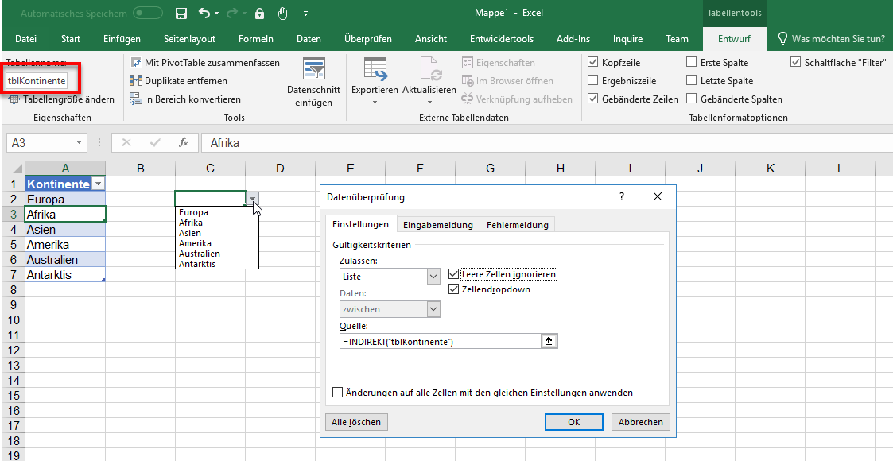Open the Formeln ribbon tab
Viewport: 893px width, 461px height.
pyautogui.click(x=255, y=39)
